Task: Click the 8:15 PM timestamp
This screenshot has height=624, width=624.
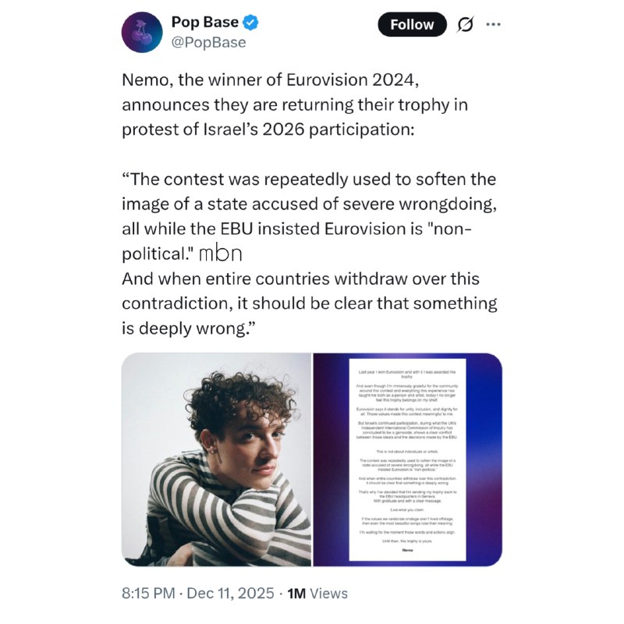Action: (x=148, y=594)
